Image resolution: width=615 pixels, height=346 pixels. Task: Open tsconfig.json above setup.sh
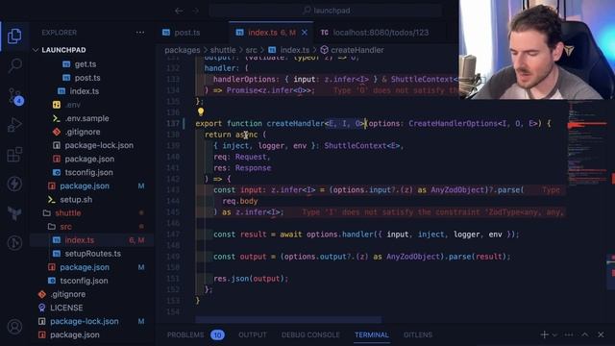pyautogui.click(x=88, y=172)
